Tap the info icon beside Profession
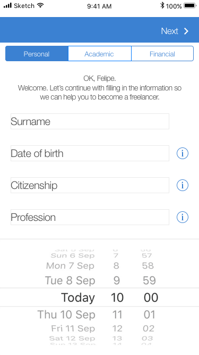Image resolution: width=199 pixels, height=355 pixels. click(183, 217)
